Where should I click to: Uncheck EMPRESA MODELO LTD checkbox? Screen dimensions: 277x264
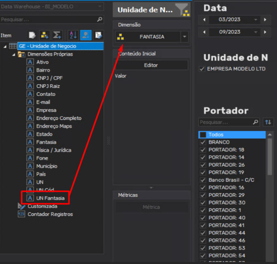pyautogui.click(x=202, y=69)
